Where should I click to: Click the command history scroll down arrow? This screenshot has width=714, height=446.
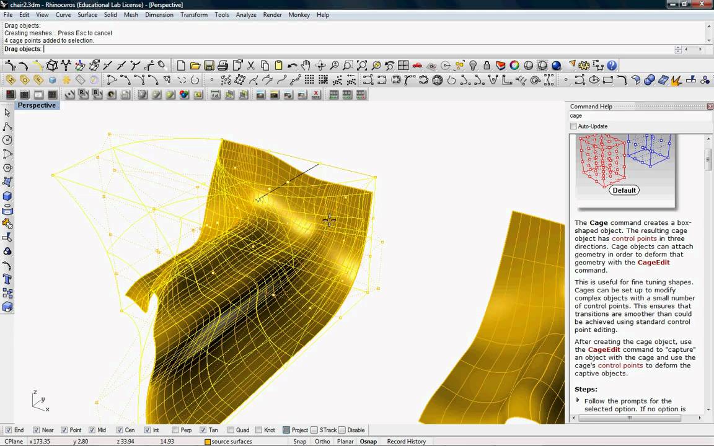[x=709, y=40]
